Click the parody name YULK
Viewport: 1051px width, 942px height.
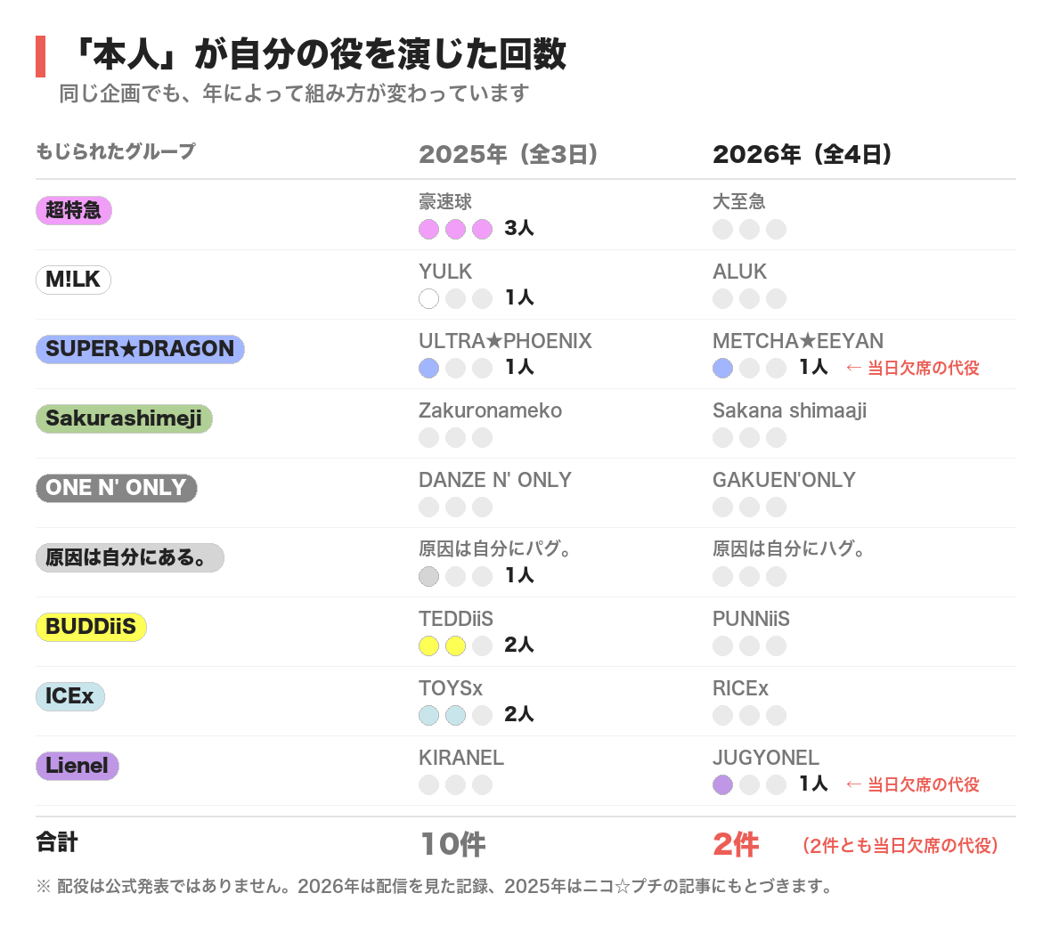(445, 272)
